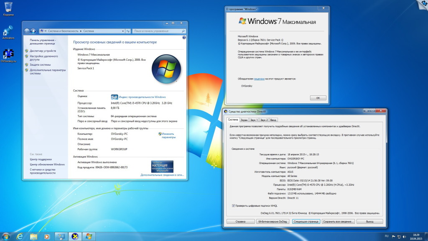This screenshot has width=428, height=241.
Task: Click the DirectX 11 version text
Action: [x=293, y=198]
